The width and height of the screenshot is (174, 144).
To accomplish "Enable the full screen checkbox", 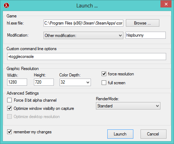I will [104, 83].
